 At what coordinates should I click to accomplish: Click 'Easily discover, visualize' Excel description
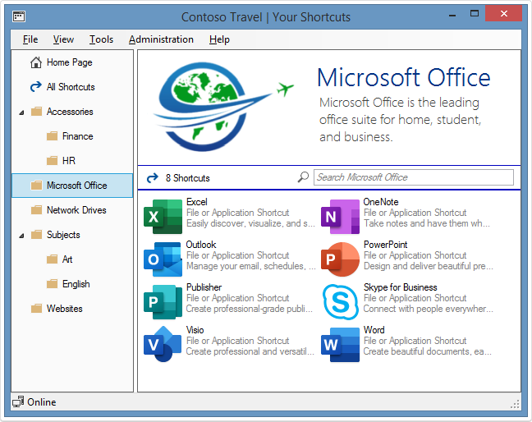coord(250,223)
